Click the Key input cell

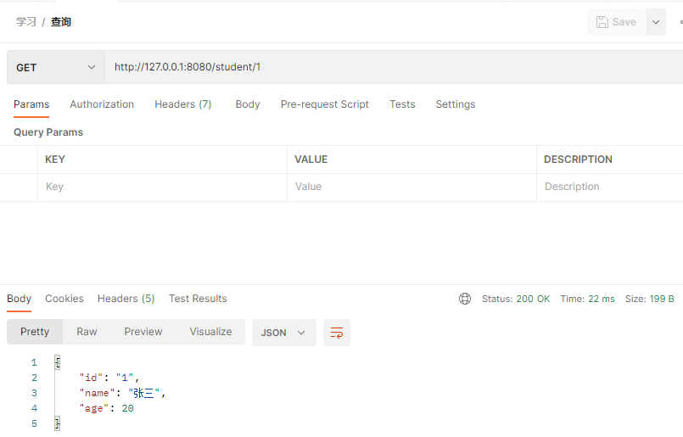[162, 187]
